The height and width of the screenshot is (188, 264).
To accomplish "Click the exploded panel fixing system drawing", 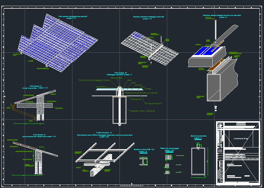I will pyautogui.click(x=149, y=49).
